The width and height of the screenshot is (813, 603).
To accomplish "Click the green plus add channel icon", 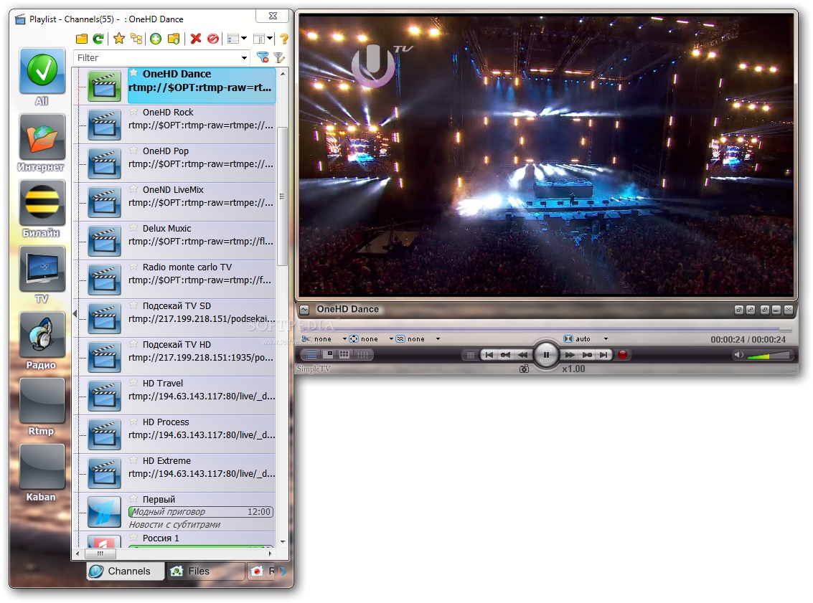I will click(156, 39).
